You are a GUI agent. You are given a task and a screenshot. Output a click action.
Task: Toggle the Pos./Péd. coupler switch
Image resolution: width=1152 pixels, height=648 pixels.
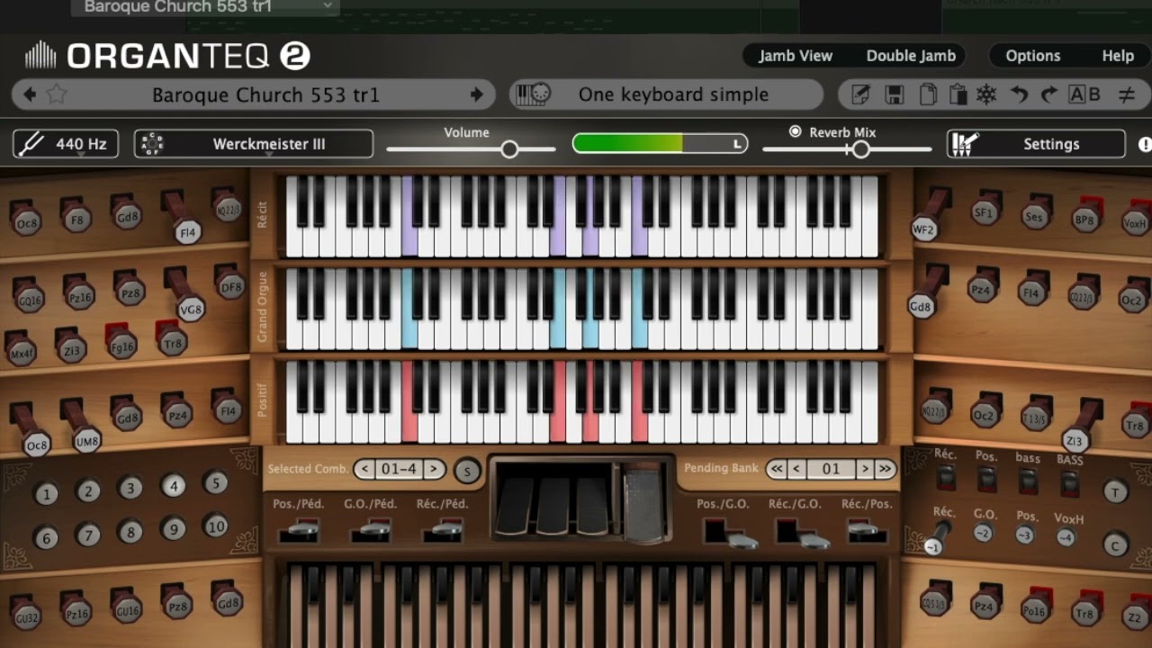pos(298,532)
